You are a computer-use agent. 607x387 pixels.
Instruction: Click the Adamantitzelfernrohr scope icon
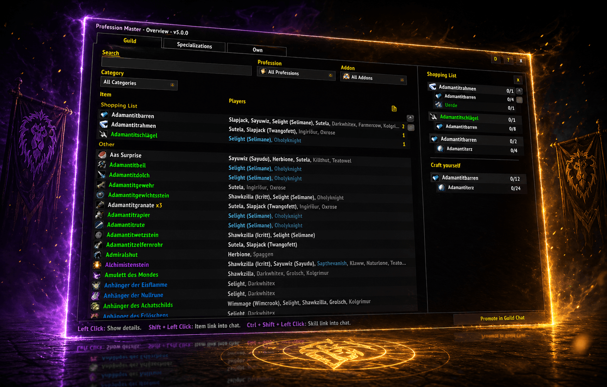(99, 245)
